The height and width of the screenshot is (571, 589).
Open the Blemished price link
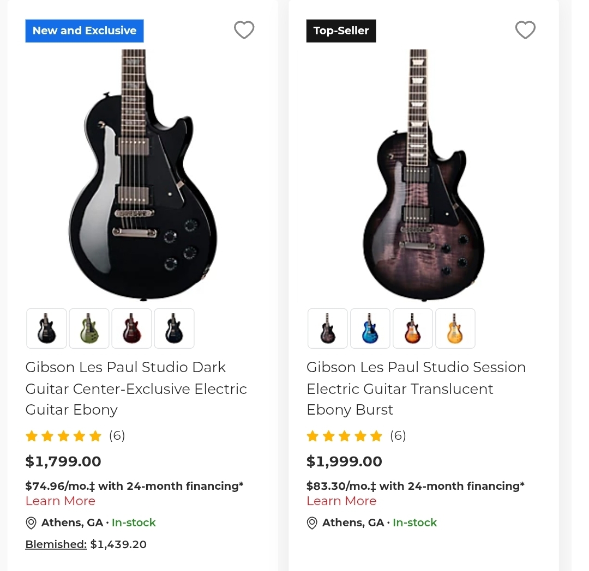click(56, 544)
